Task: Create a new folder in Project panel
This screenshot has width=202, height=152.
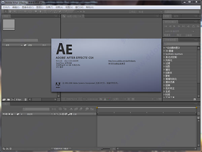Action: click(x=8, y=99)
